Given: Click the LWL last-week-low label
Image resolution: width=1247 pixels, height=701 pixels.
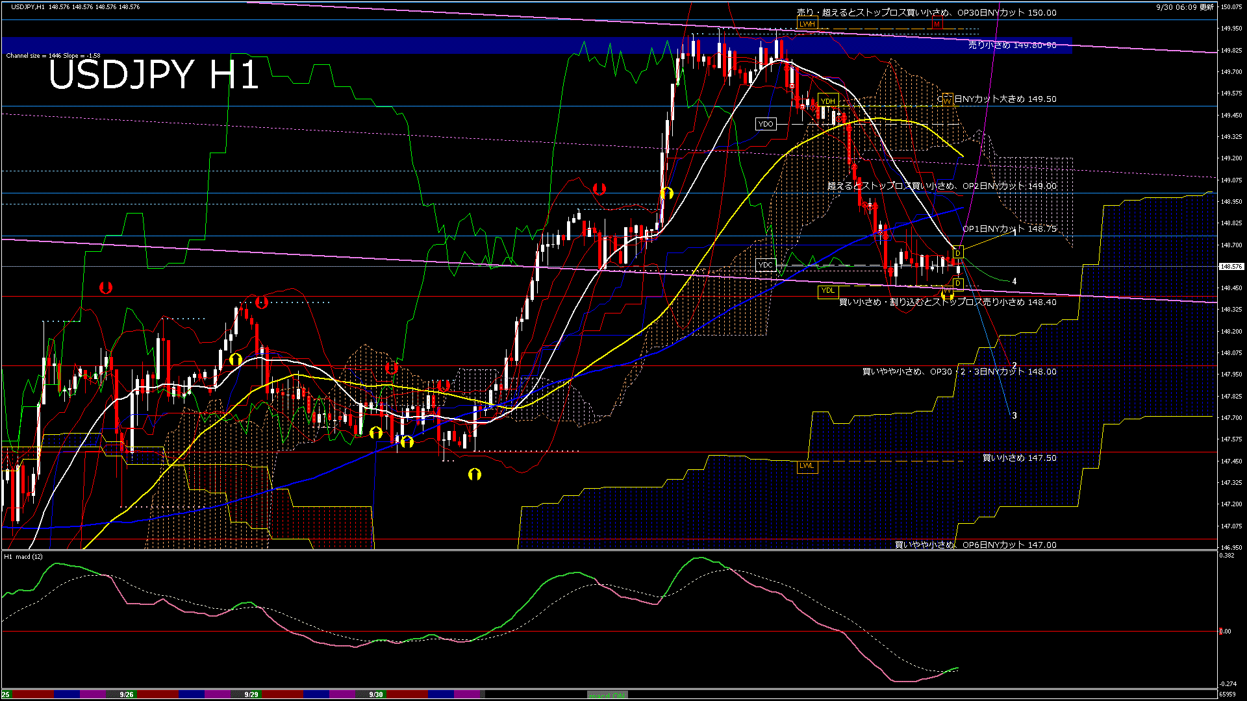Looking at the screenshot, I should click(x=806, y=465).
